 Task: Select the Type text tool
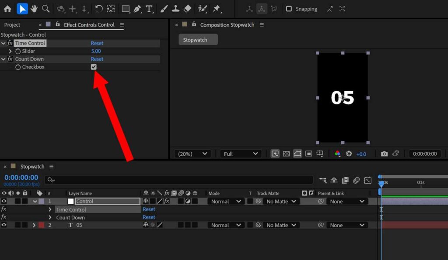(149, 9)
